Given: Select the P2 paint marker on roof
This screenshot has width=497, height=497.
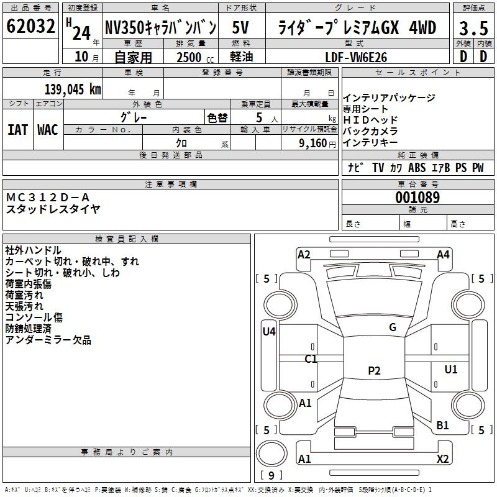Looking at the screenshot, I should coord(373,371).
